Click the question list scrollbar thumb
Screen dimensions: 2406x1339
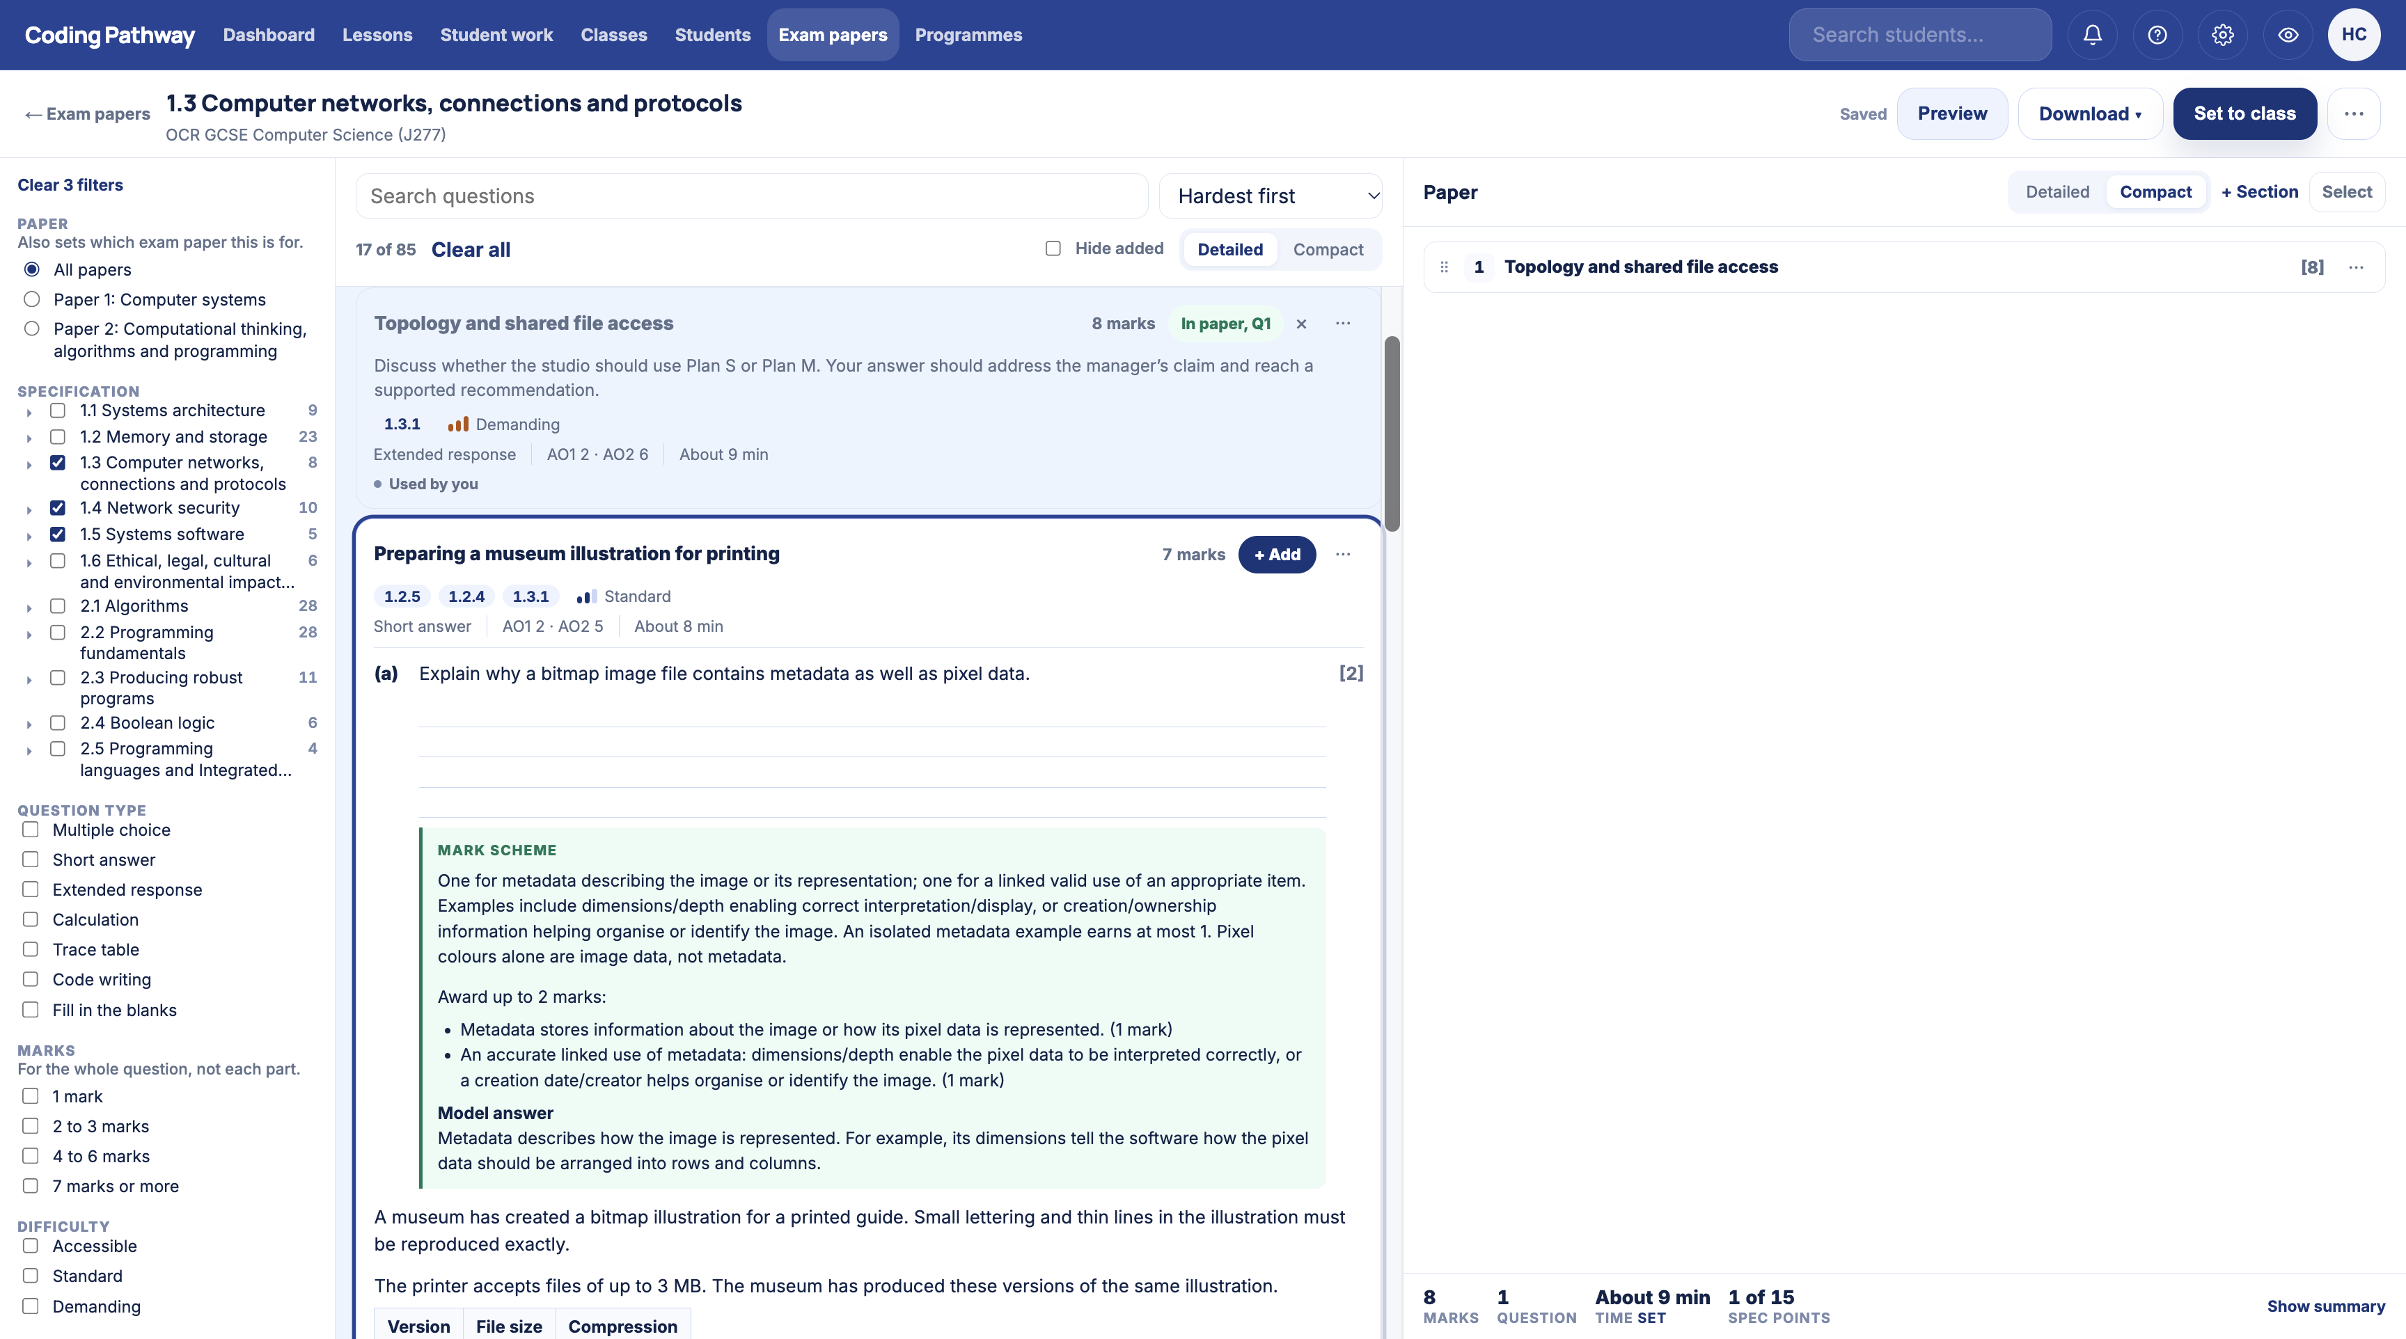[x=1392, y=434]
